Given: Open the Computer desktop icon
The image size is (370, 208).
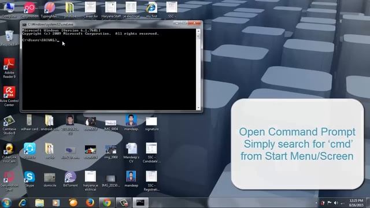Looking at the screenshot, I should point(9,9).
